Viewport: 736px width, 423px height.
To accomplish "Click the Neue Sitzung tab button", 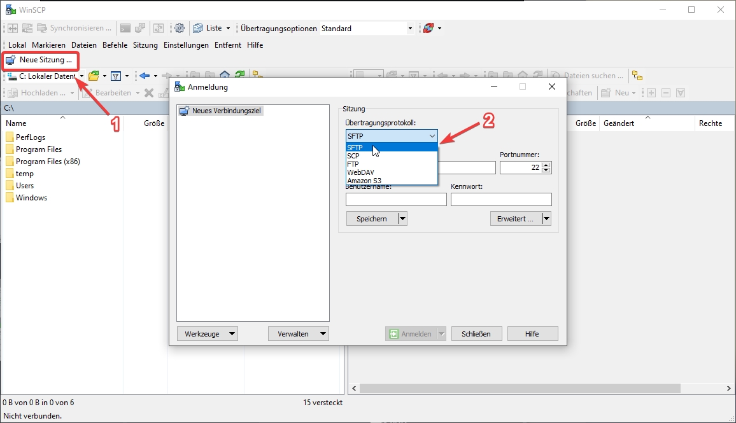I will pyautogui.click(x=39, y=60).
